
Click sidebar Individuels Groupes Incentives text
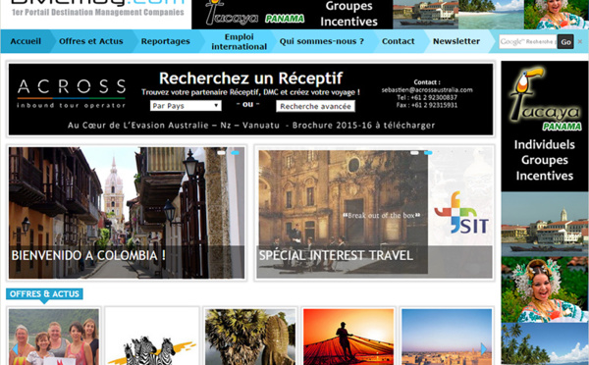tap(544, 160)
